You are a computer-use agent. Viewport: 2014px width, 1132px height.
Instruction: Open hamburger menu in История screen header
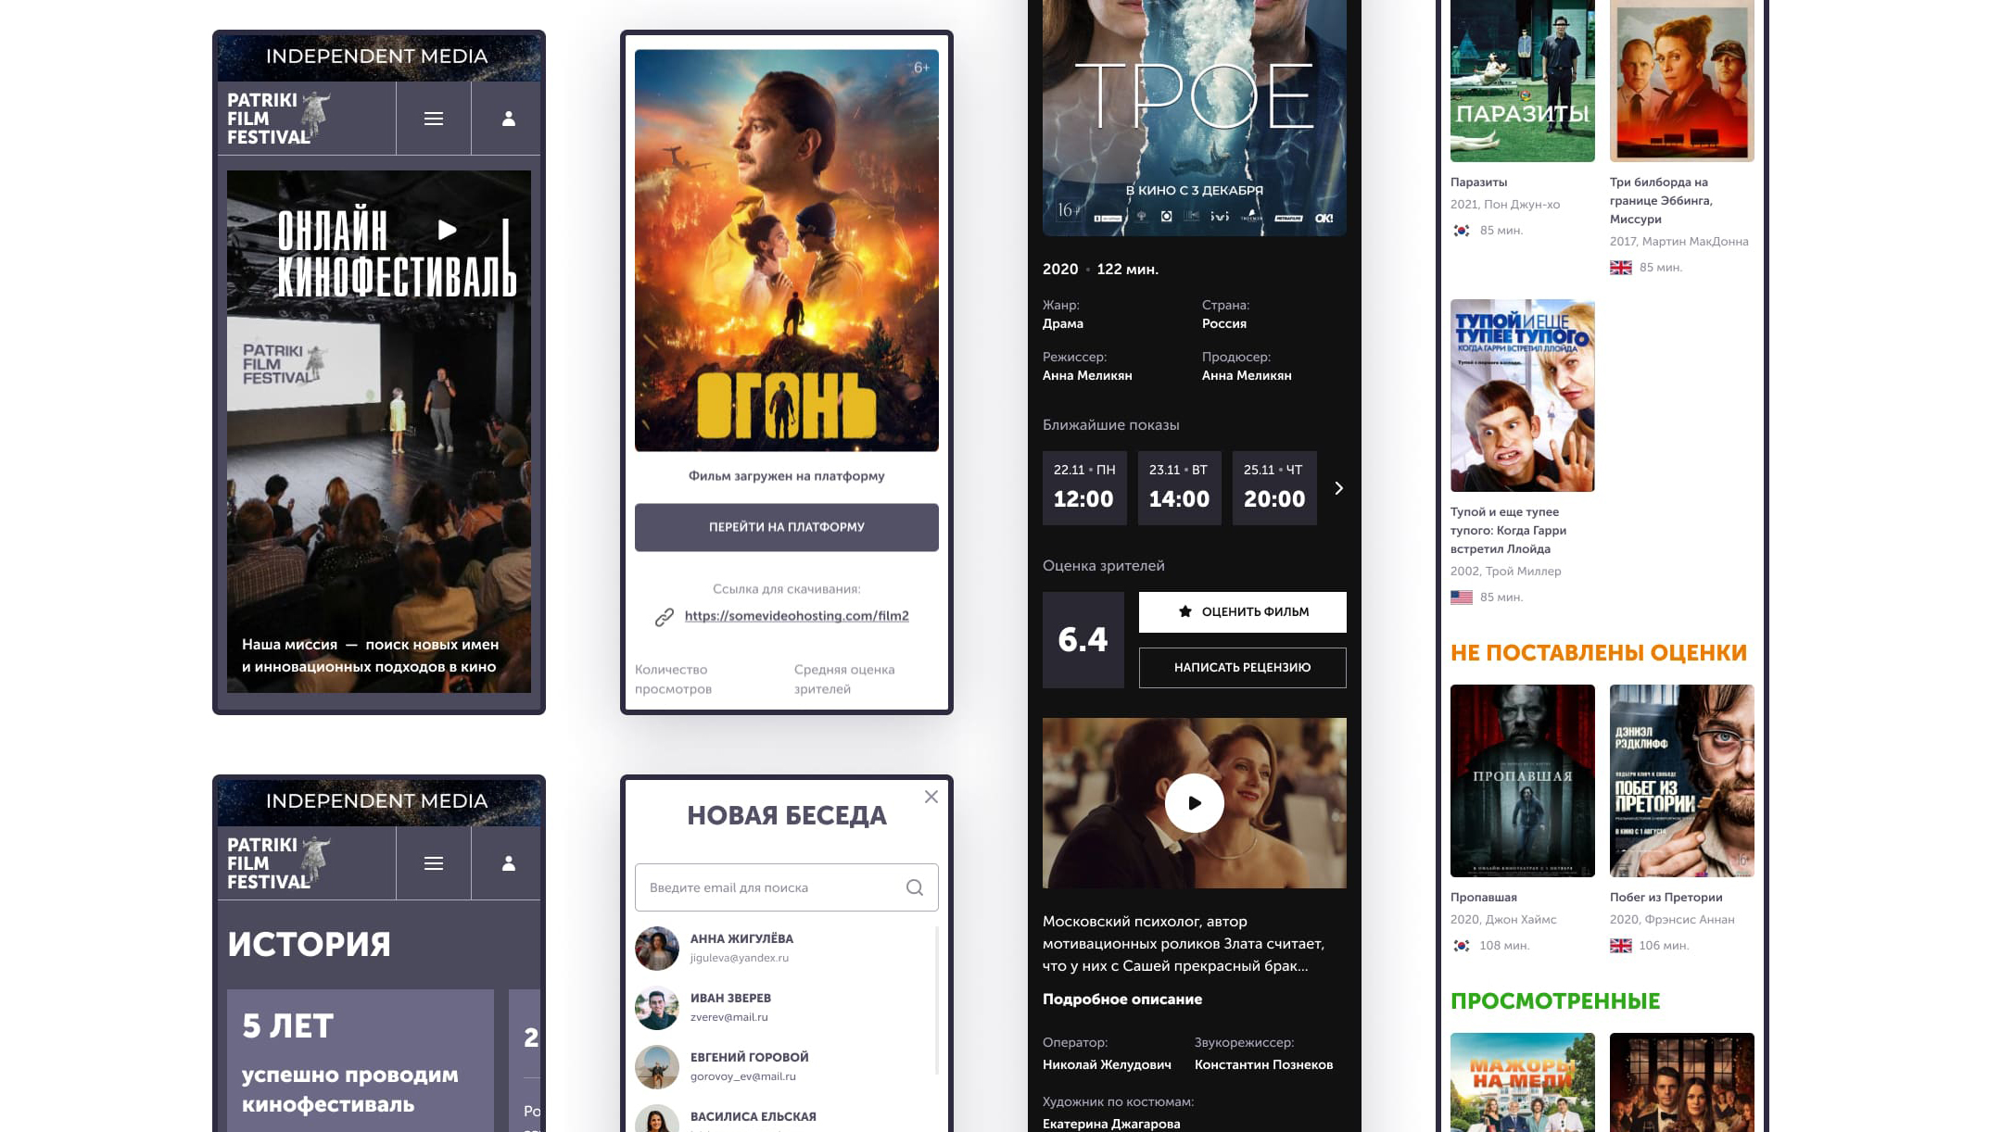(433, 863)
